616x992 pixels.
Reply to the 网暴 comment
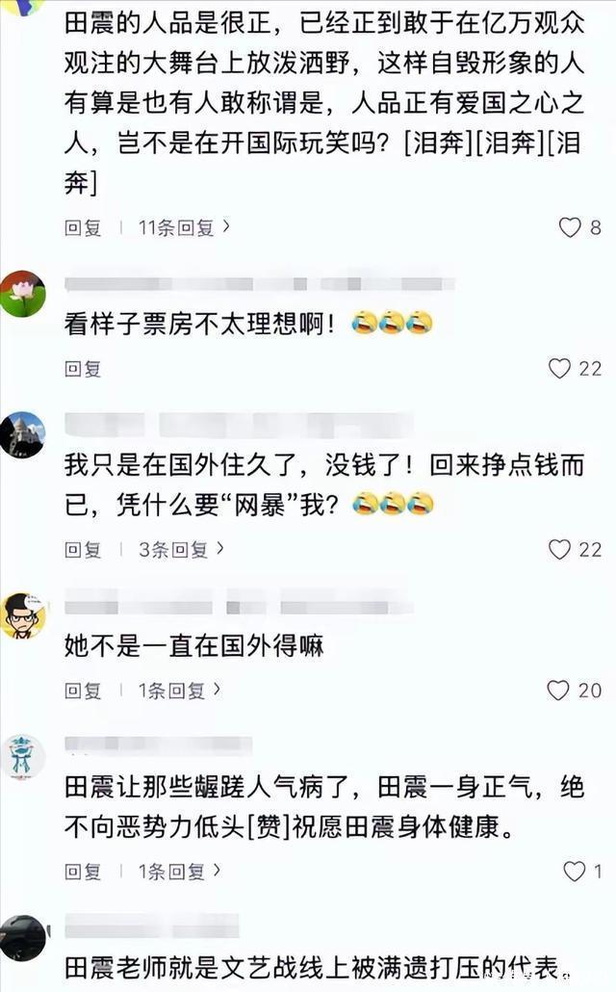83,549
